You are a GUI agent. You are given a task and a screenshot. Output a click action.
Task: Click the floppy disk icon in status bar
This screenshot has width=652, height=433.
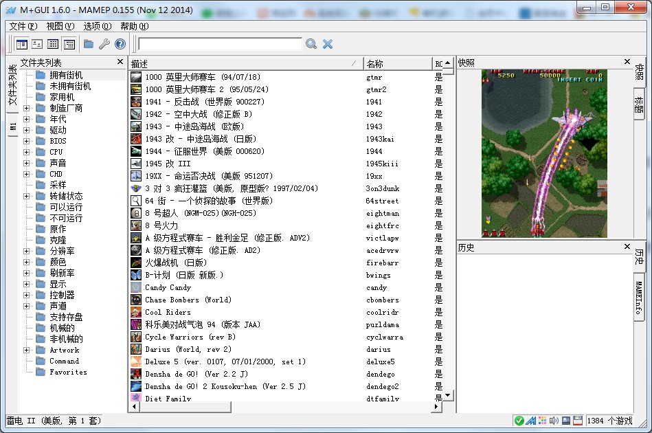coord(578,421)
